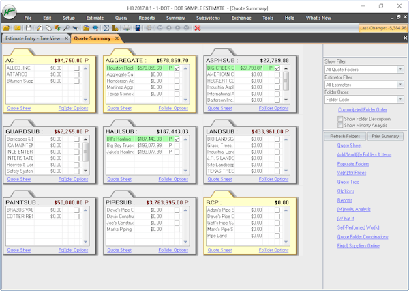Click the last record navigation icon
The width and height of the screenshot is (409, 291).
pyautogui.click(x=187, y=27)
